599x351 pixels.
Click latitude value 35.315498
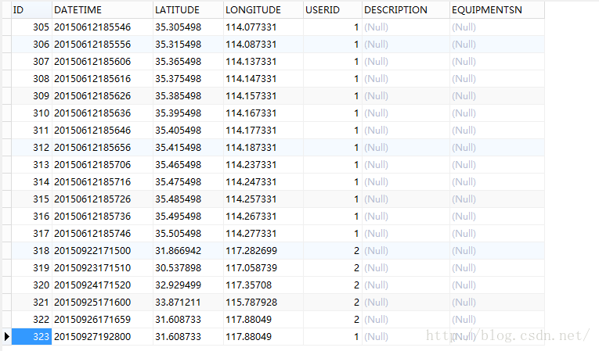click(188, 45)
